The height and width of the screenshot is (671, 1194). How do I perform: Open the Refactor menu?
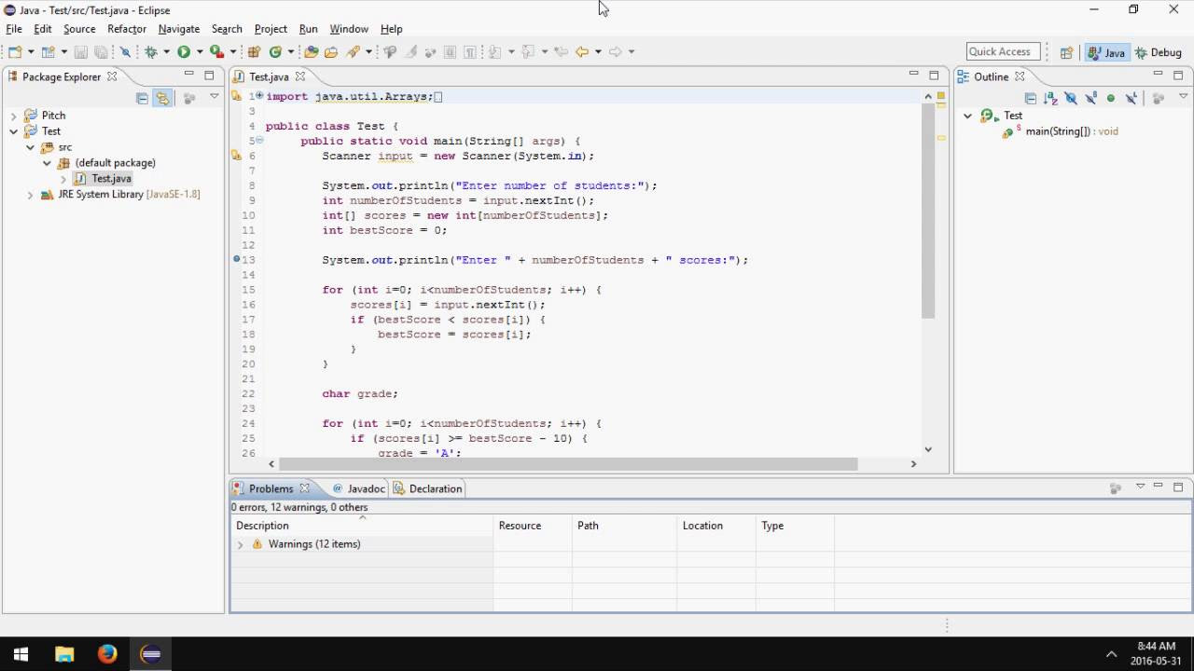tap(127, 29)
